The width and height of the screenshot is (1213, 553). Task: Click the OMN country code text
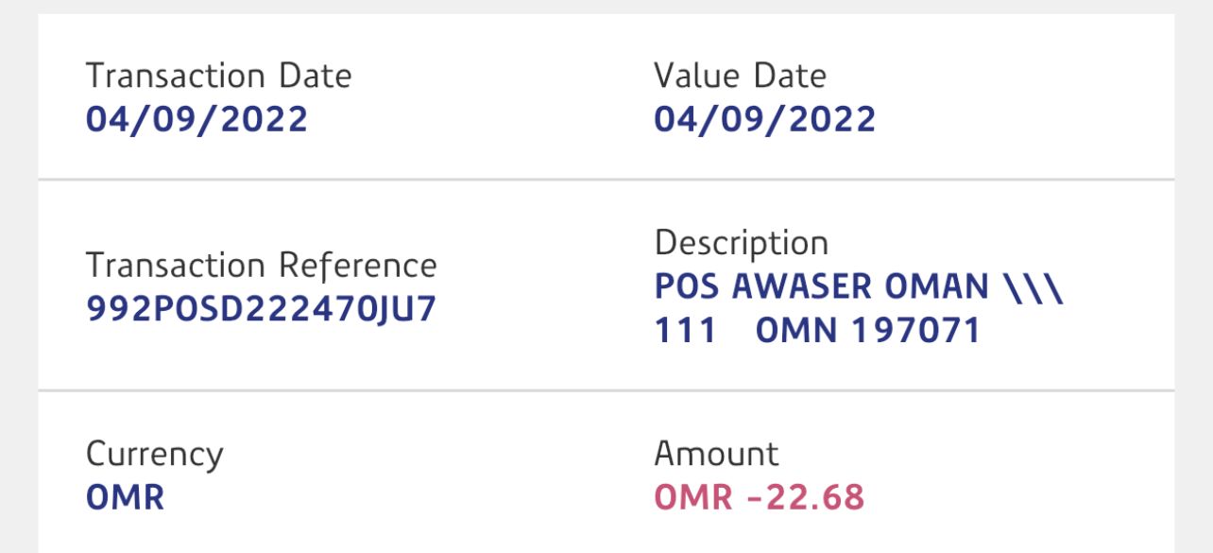click(x=798, y=331)
